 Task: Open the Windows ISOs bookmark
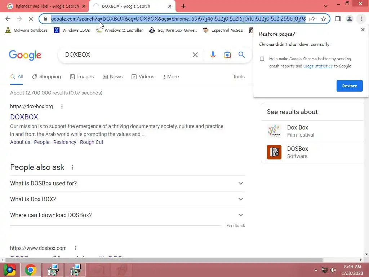click(x=72, y=30)
